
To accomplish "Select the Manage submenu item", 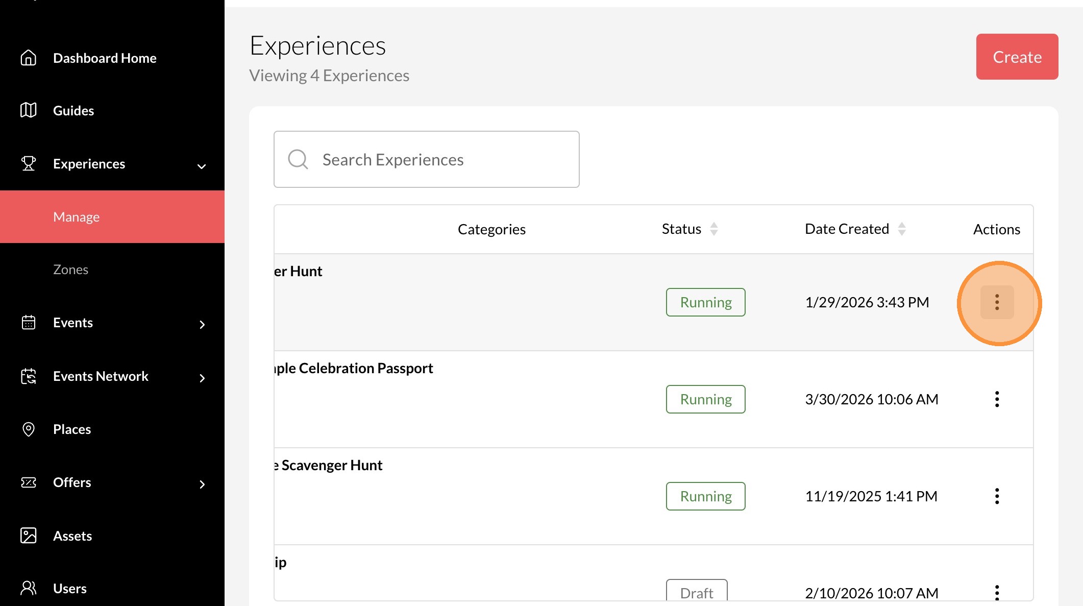I will pyautogui.click(x=77, y=216).
